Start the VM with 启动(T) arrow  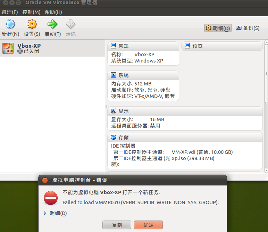pos(52,24)
